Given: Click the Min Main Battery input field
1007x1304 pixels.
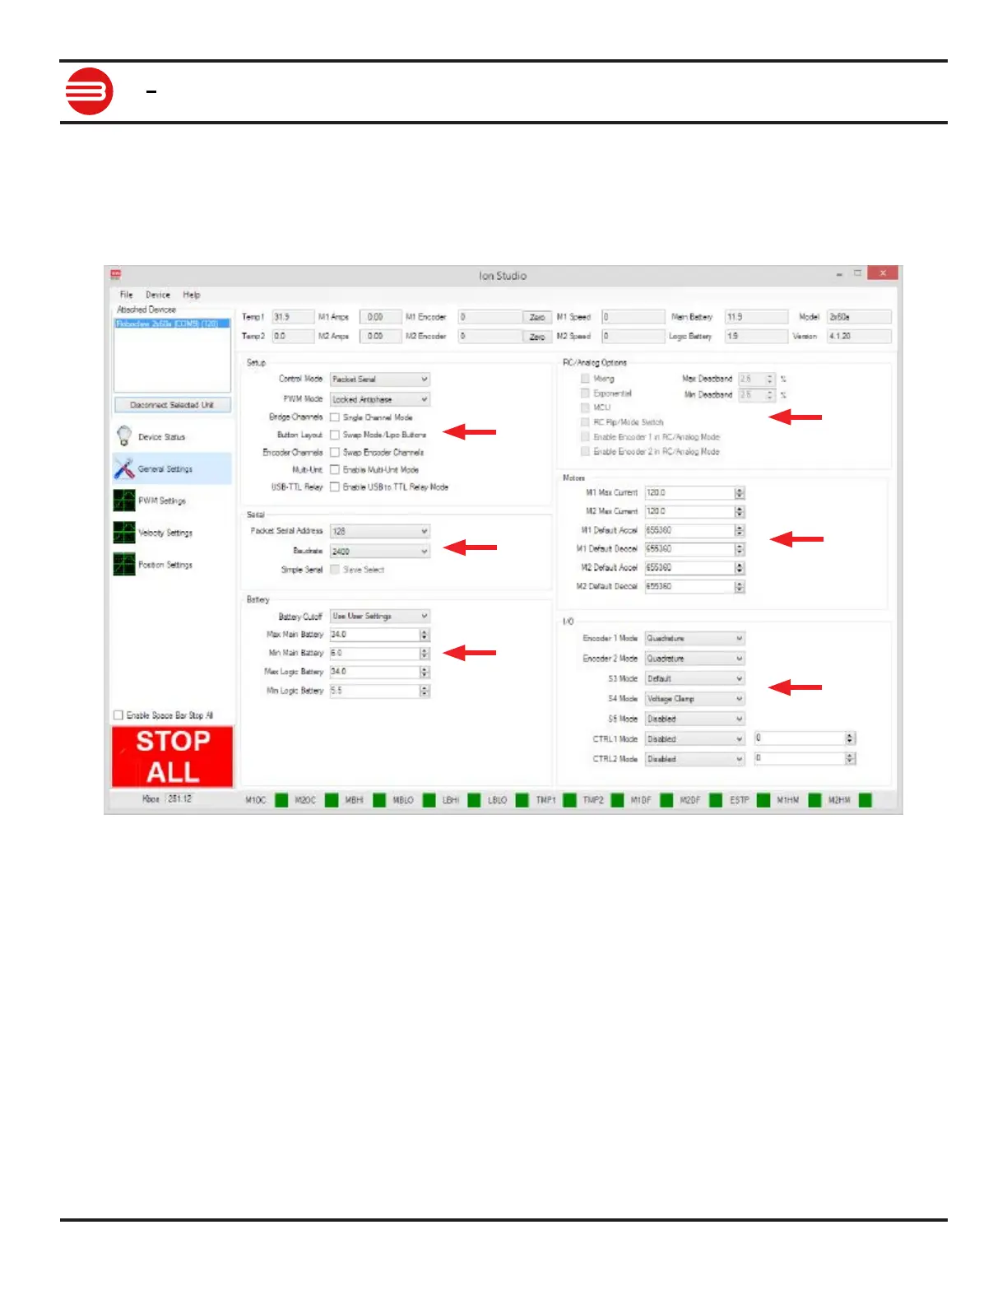Looking at the screenshot, I should 375,653.
